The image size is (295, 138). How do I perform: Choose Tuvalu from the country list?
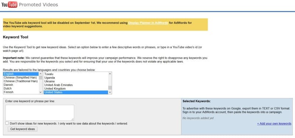[x=76, y=74]
